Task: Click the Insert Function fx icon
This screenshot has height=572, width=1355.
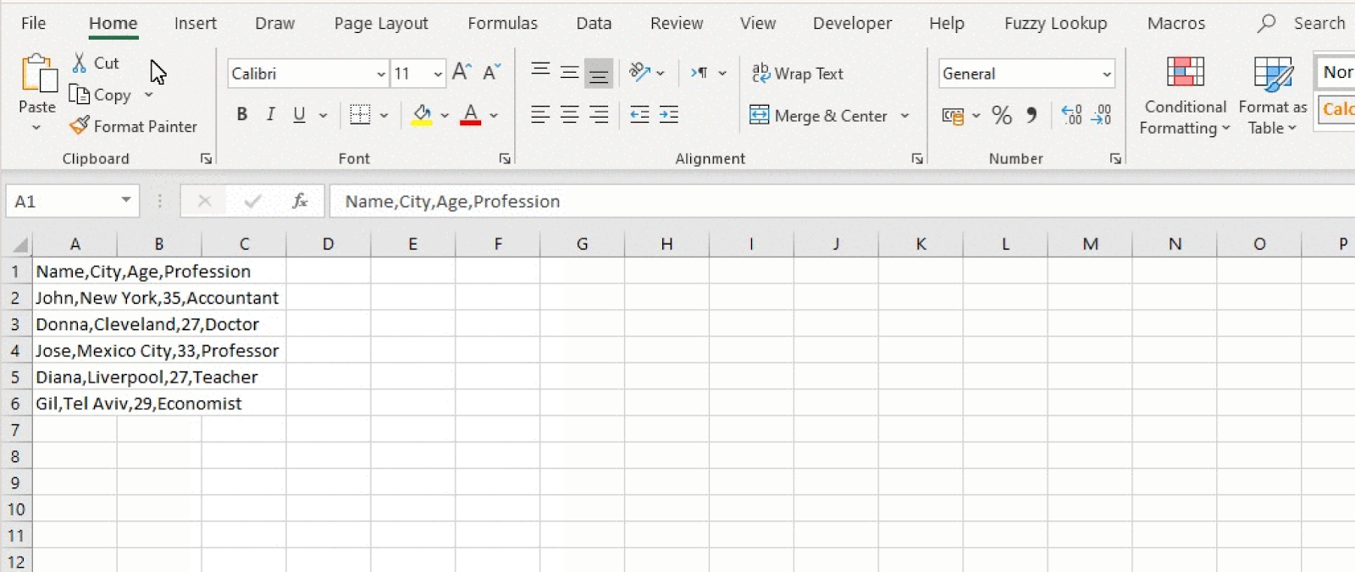Action: [x=300, y=201]
